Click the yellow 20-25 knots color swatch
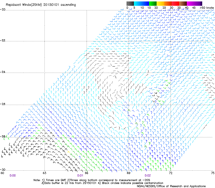The height and width of the screenshot is (188, 215). [x=160, y=3]
